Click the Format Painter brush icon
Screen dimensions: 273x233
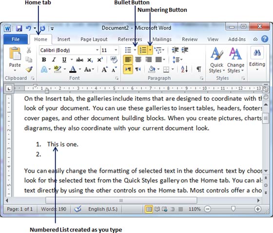tap(29, 69)
